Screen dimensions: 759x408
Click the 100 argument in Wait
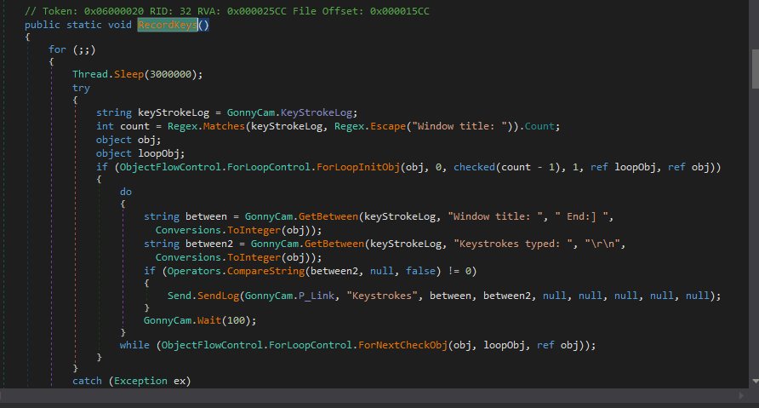point(237,320)
